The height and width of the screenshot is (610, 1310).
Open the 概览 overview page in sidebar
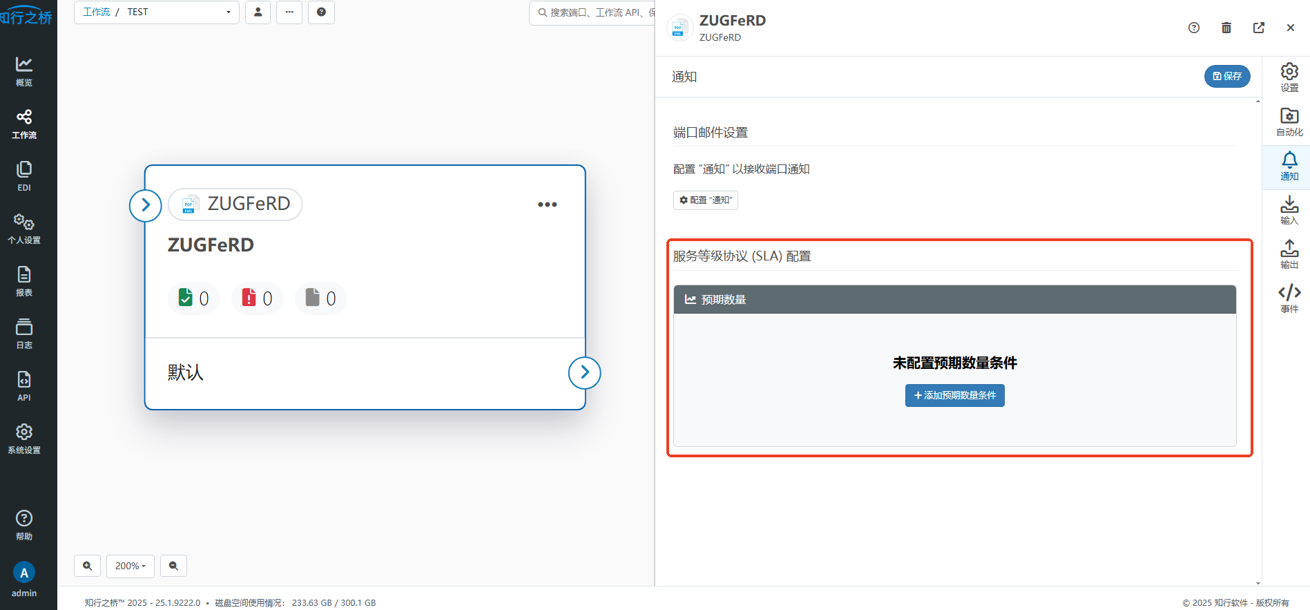coord(23,71)
